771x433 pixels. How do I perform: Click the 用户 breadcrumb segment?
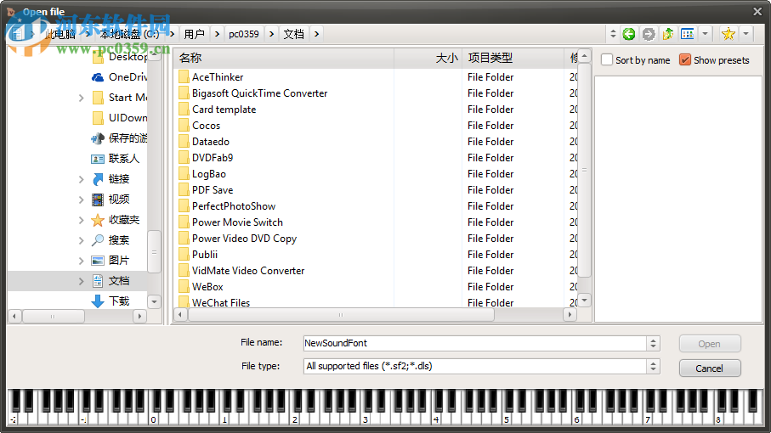[x=194, y=34]
